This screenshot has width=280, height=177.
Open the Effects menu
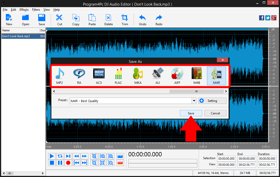(x=24, y=10)
